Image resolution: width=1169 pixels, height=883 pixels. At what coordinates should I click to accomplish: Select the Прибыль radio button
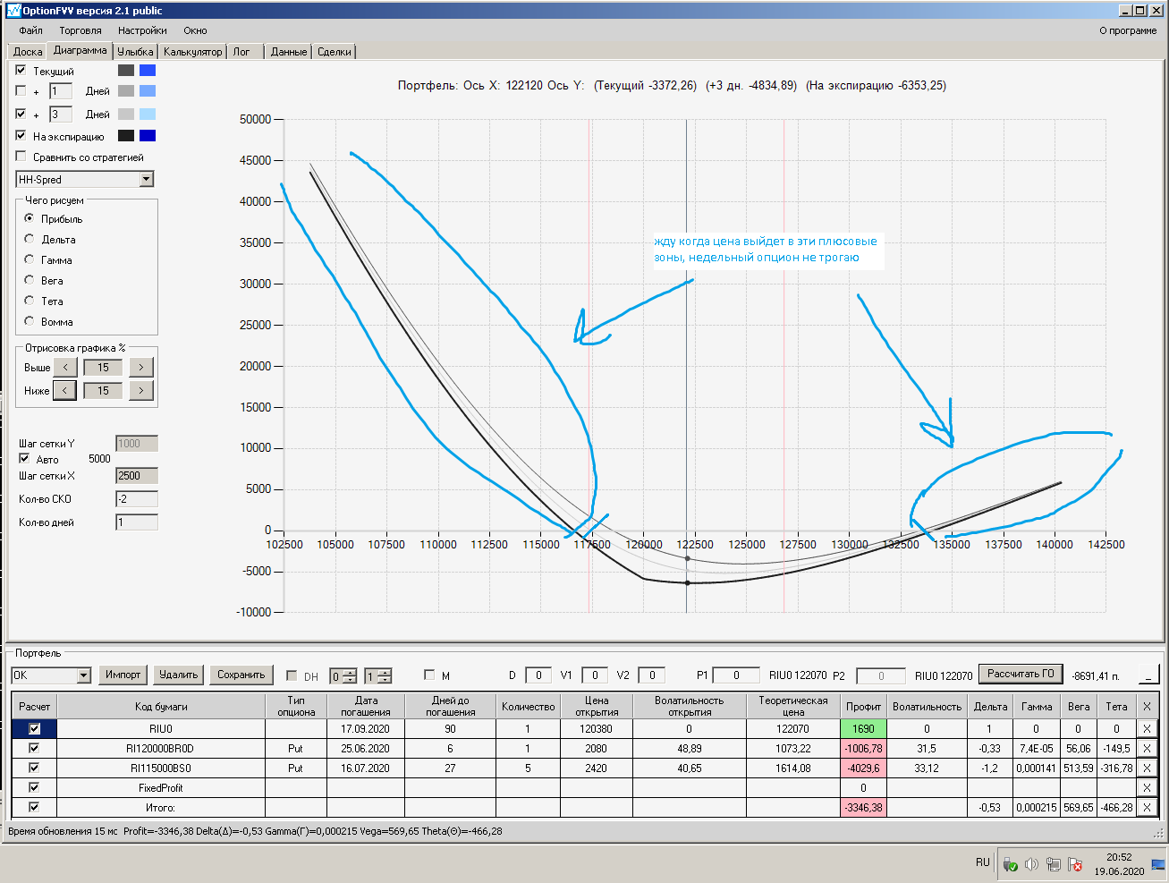[30, 218]
